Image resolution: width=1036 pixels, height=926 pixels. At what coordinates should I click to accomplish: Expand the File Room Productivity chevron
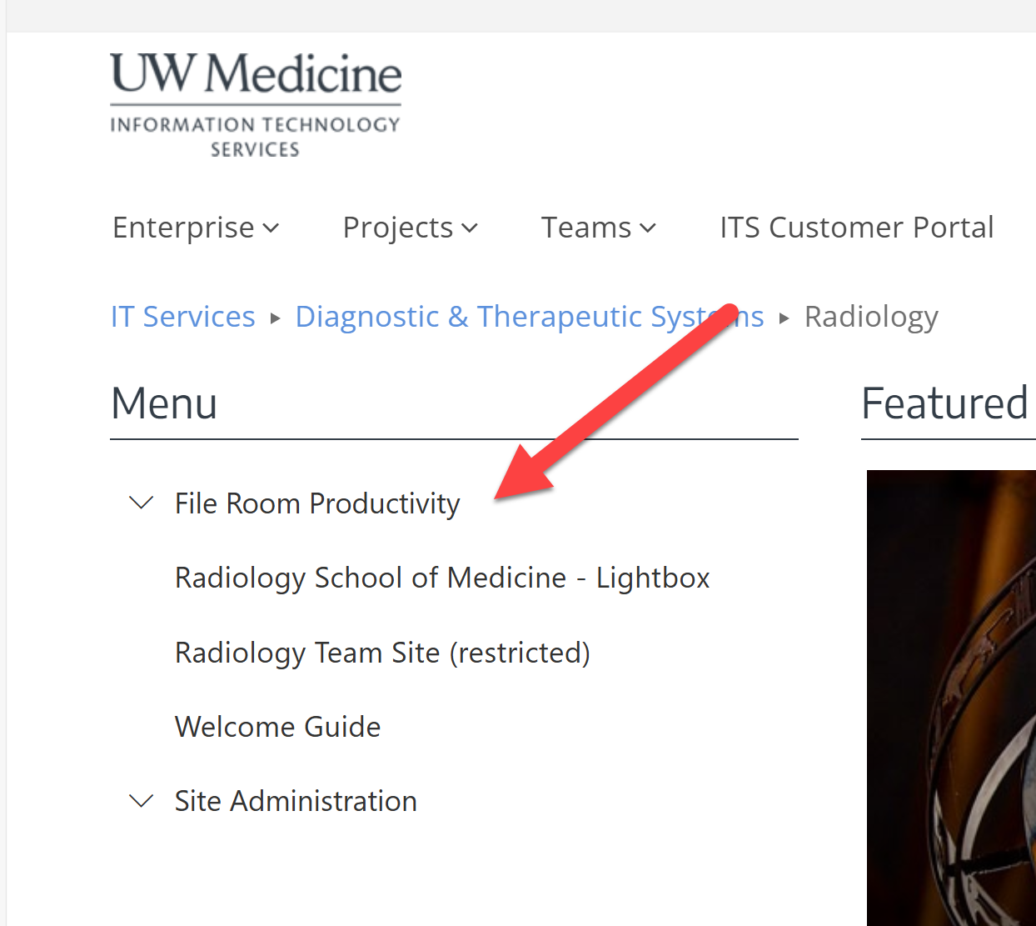[x=142, y=503]
